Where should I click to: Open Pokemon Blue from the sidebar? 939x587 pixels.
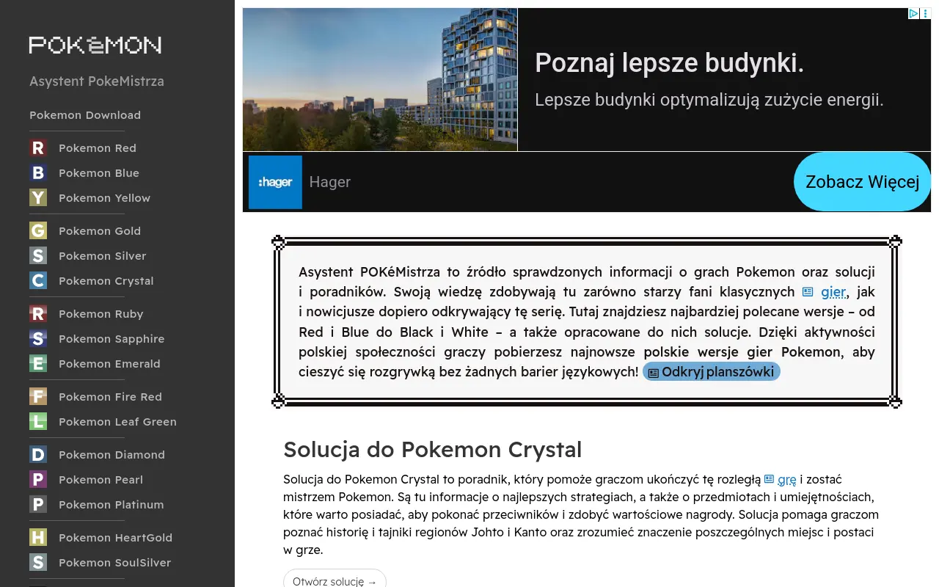point(99,173)
